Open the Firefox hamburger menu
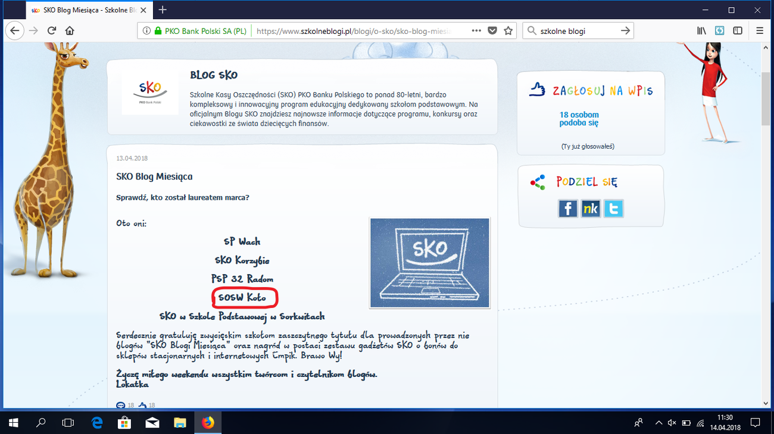Image resolution: width=774 pixels, height=434 pixels. 760,30
